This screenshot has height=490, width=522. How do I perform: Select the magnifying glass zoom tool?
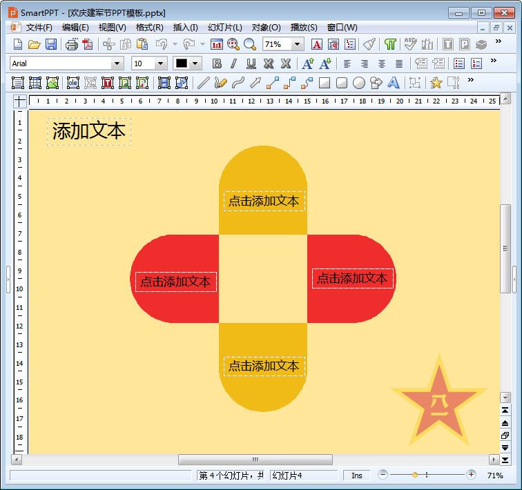coord(250,44)
